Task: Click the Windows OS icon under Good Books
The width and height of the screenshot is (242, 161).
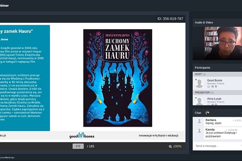Action: tap(212, 87)
